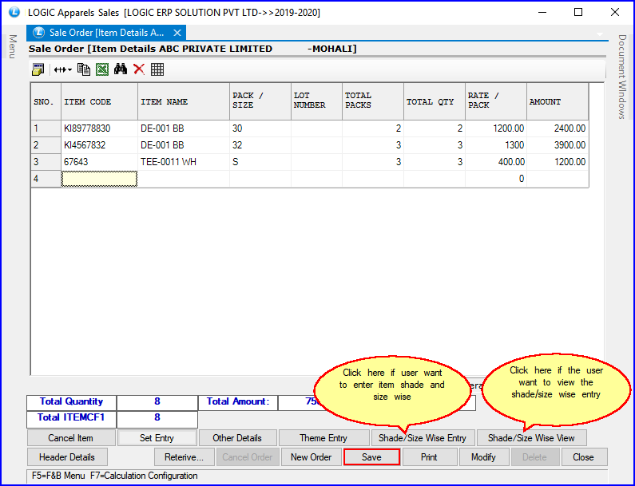Image resolution: width=635 pixels, height=486 pixels.
Task: Click the 1300 rate cell
Action: coord(496,145)
